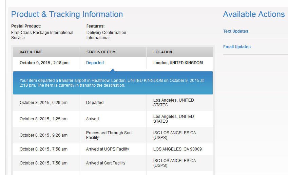This screenshot has height=175, width=288.
Task: Click the Arrived at Sort Facility status
Action: [x=105, y=163]
